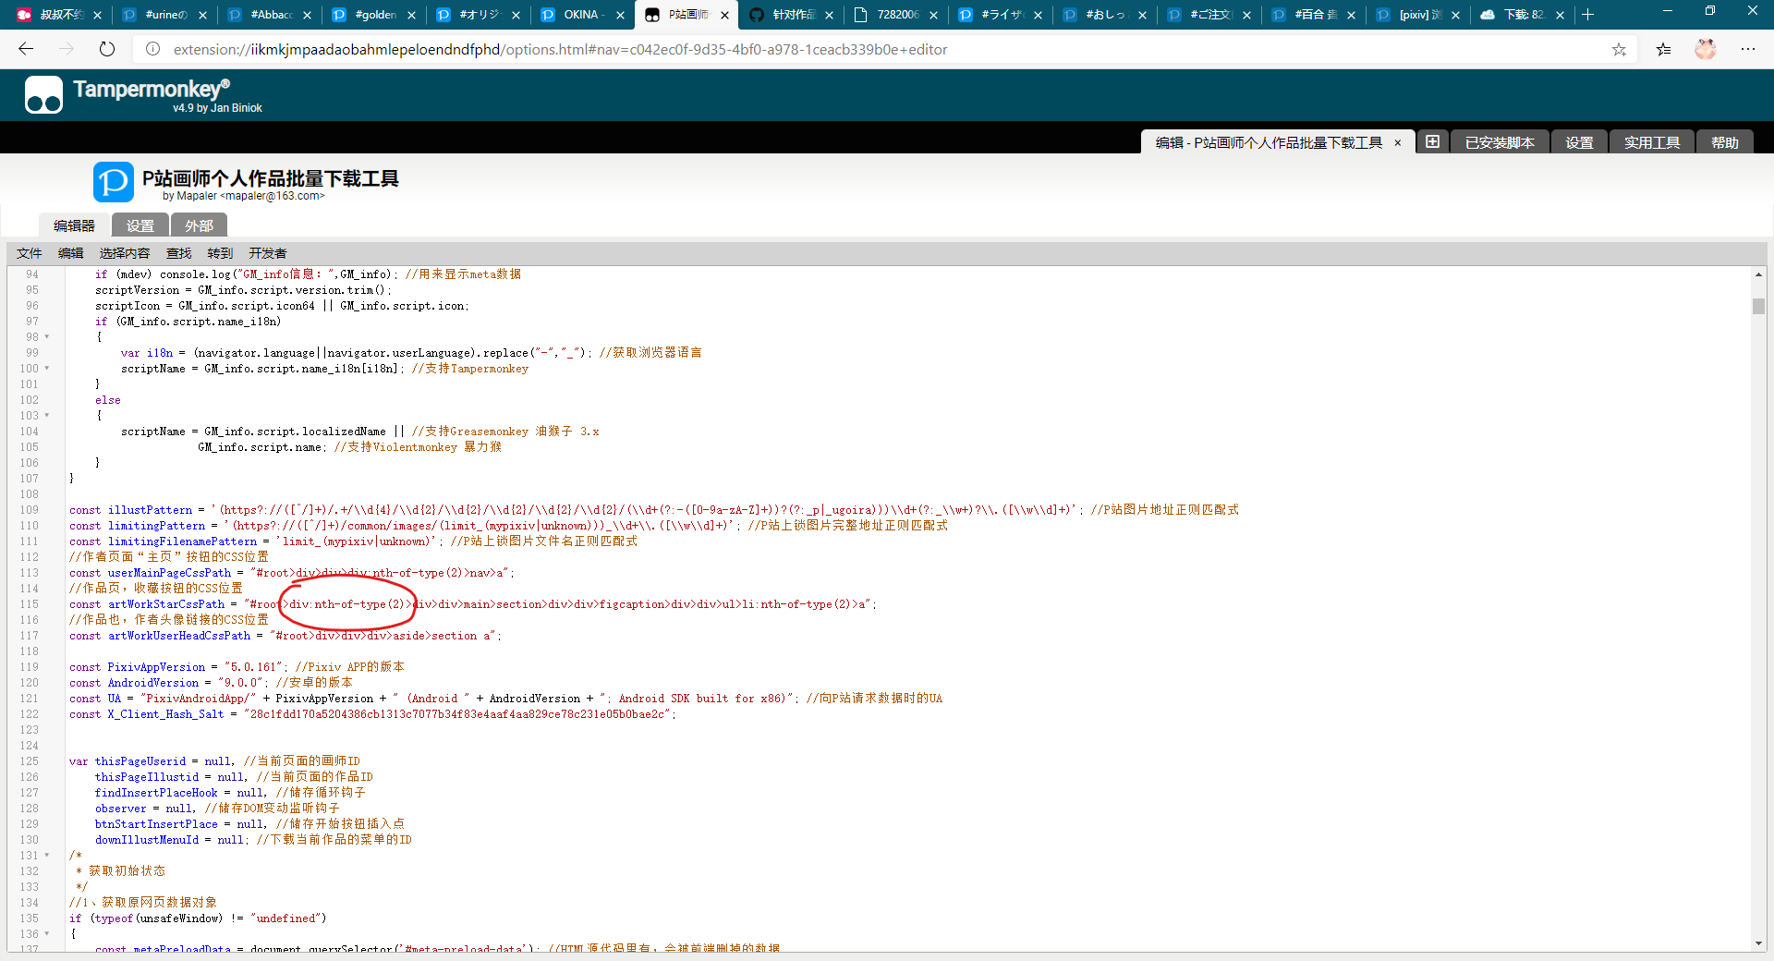The image size is (1774, 961).
Task: Navigate back using the back arrow
Action: pos(25,49)
